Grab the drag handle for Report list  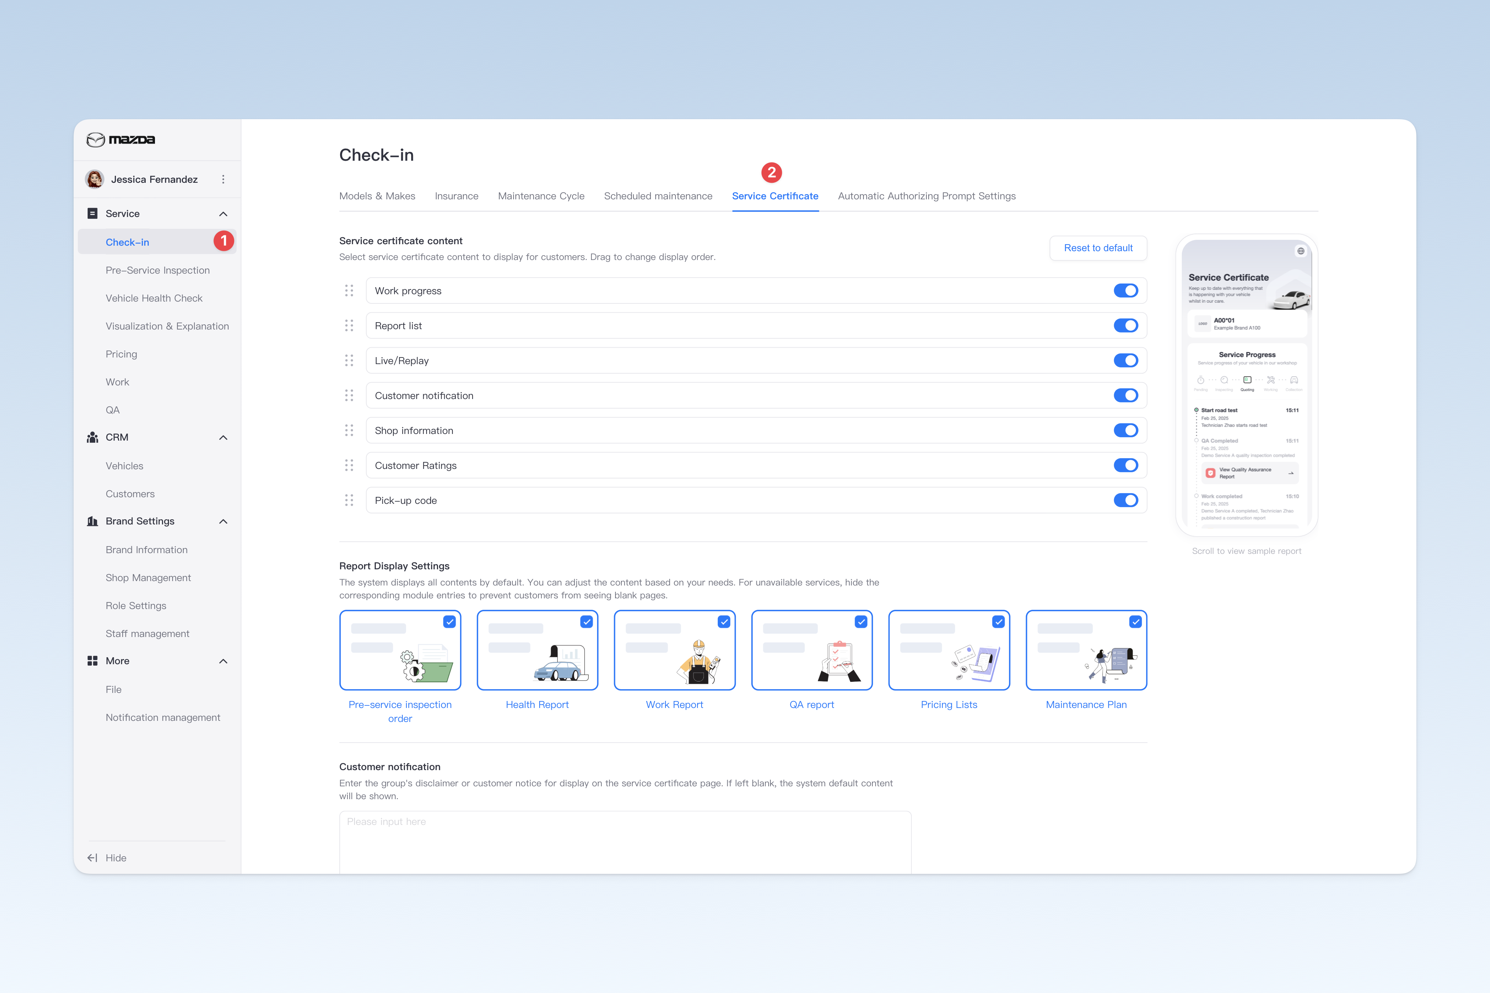tap(349, 325)
